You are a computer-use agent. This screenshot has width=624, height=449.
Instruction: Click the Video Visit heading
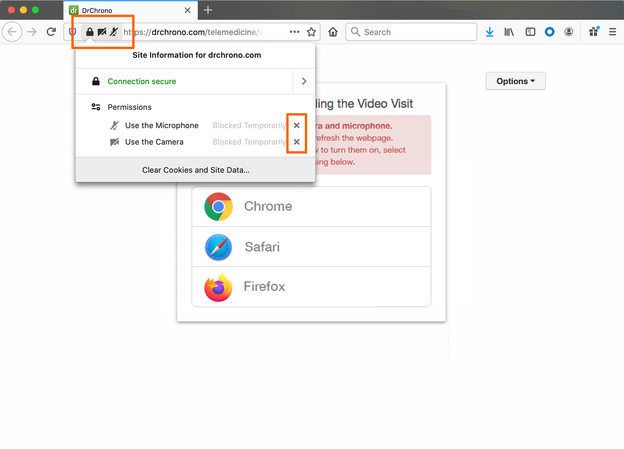[x=364, y=104]
